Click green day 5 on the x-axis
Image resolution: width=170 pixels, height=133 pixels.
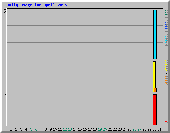[x=31, y=129]
